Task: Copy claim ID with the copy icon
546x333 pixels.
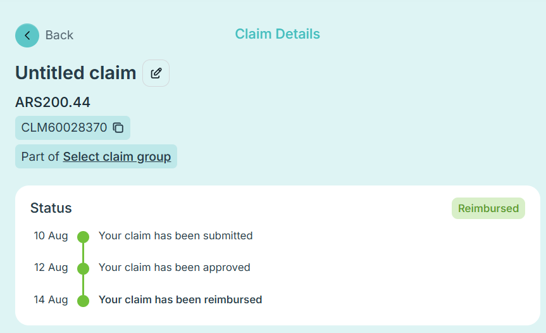Action: [118, 128]
